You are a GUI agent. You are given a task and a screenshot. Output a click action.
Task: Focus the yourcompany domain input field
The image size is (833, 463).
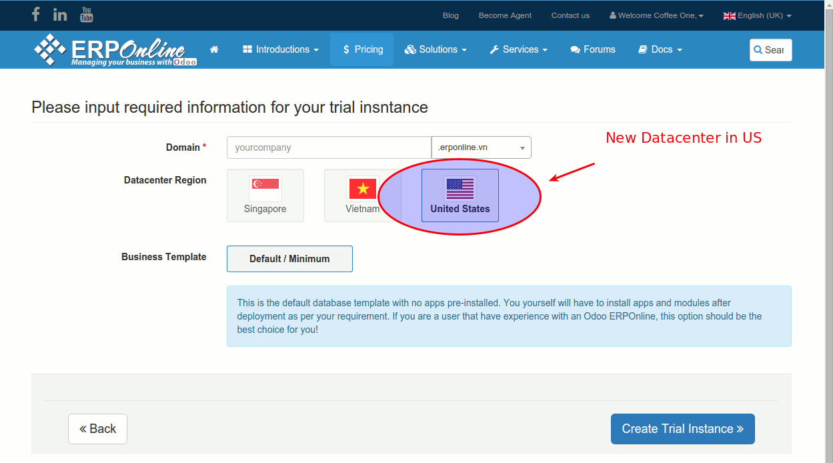pyautogui.click(x=329, y=147)
